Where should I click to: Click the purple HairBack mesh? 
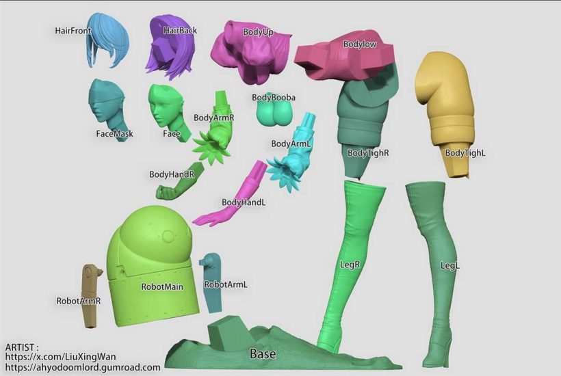[x=170, y=51]
